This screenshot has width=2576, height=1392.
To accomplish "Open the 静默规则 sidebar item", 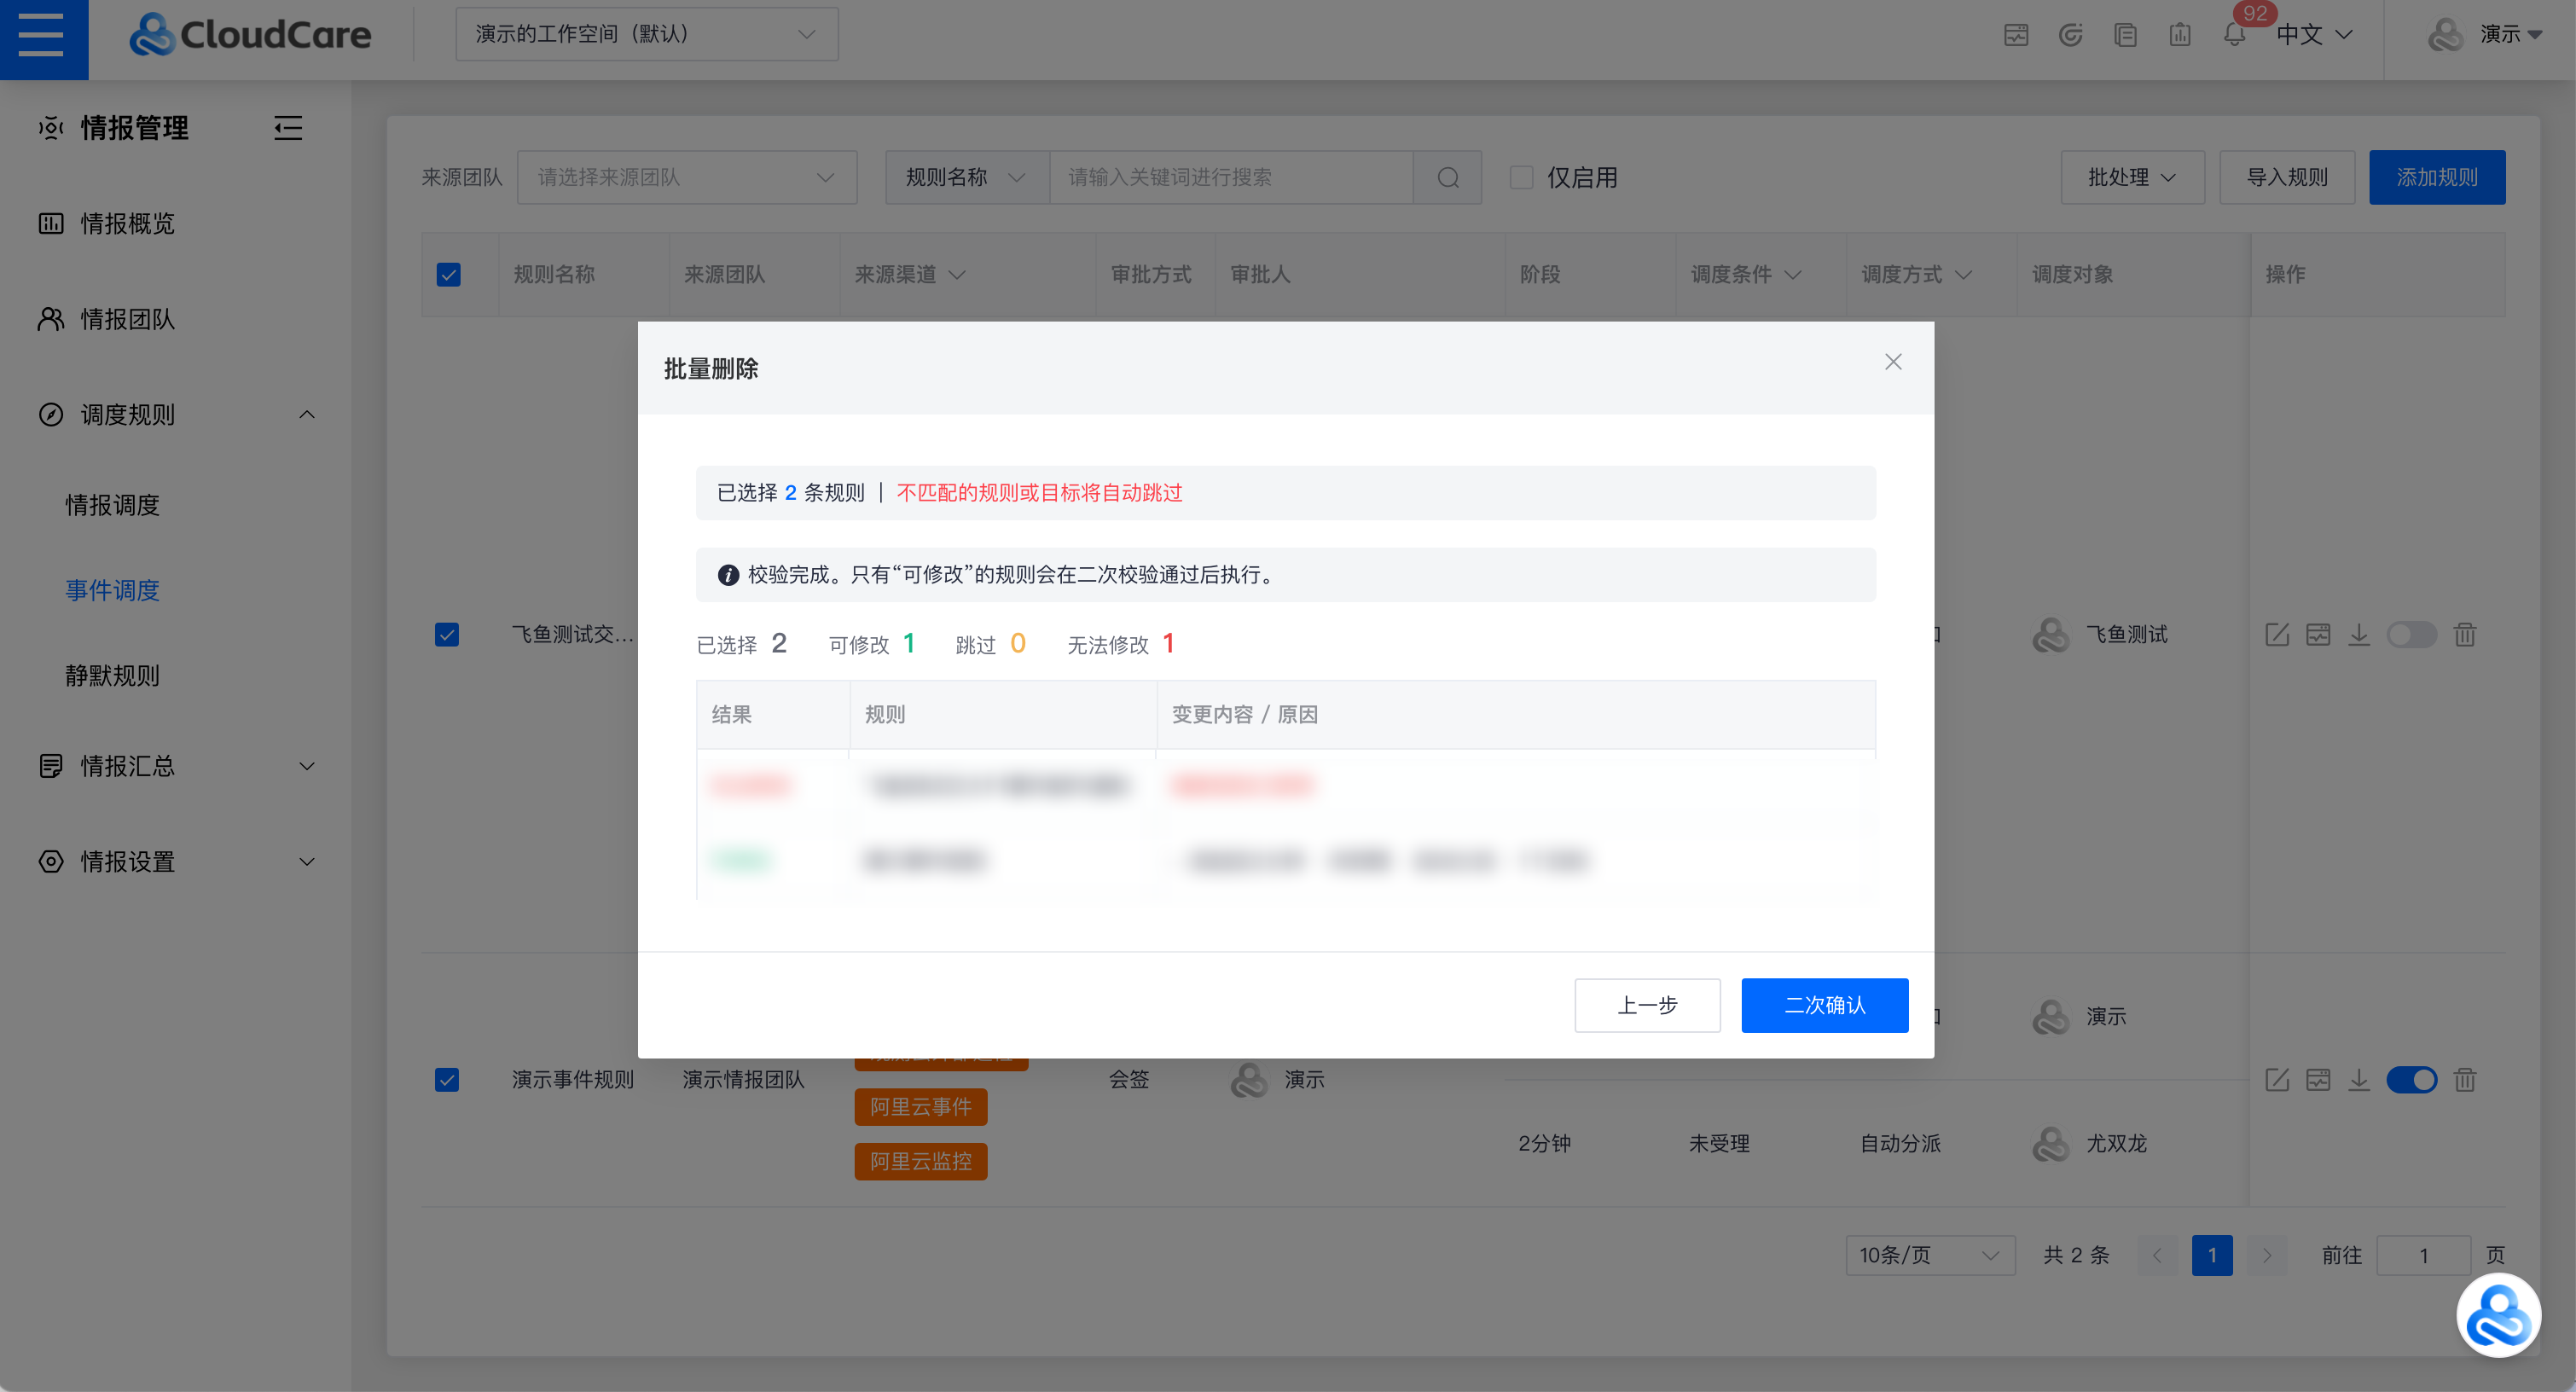I will pos(112,676).
